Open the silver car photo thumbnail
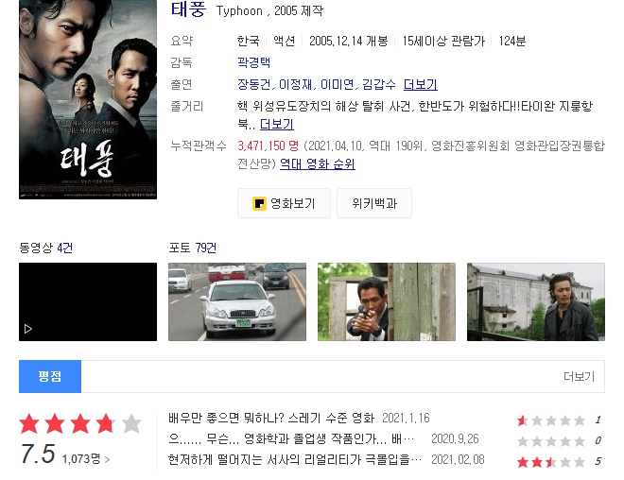This screenshot has height=480, width=624. [x=237, y=301]
